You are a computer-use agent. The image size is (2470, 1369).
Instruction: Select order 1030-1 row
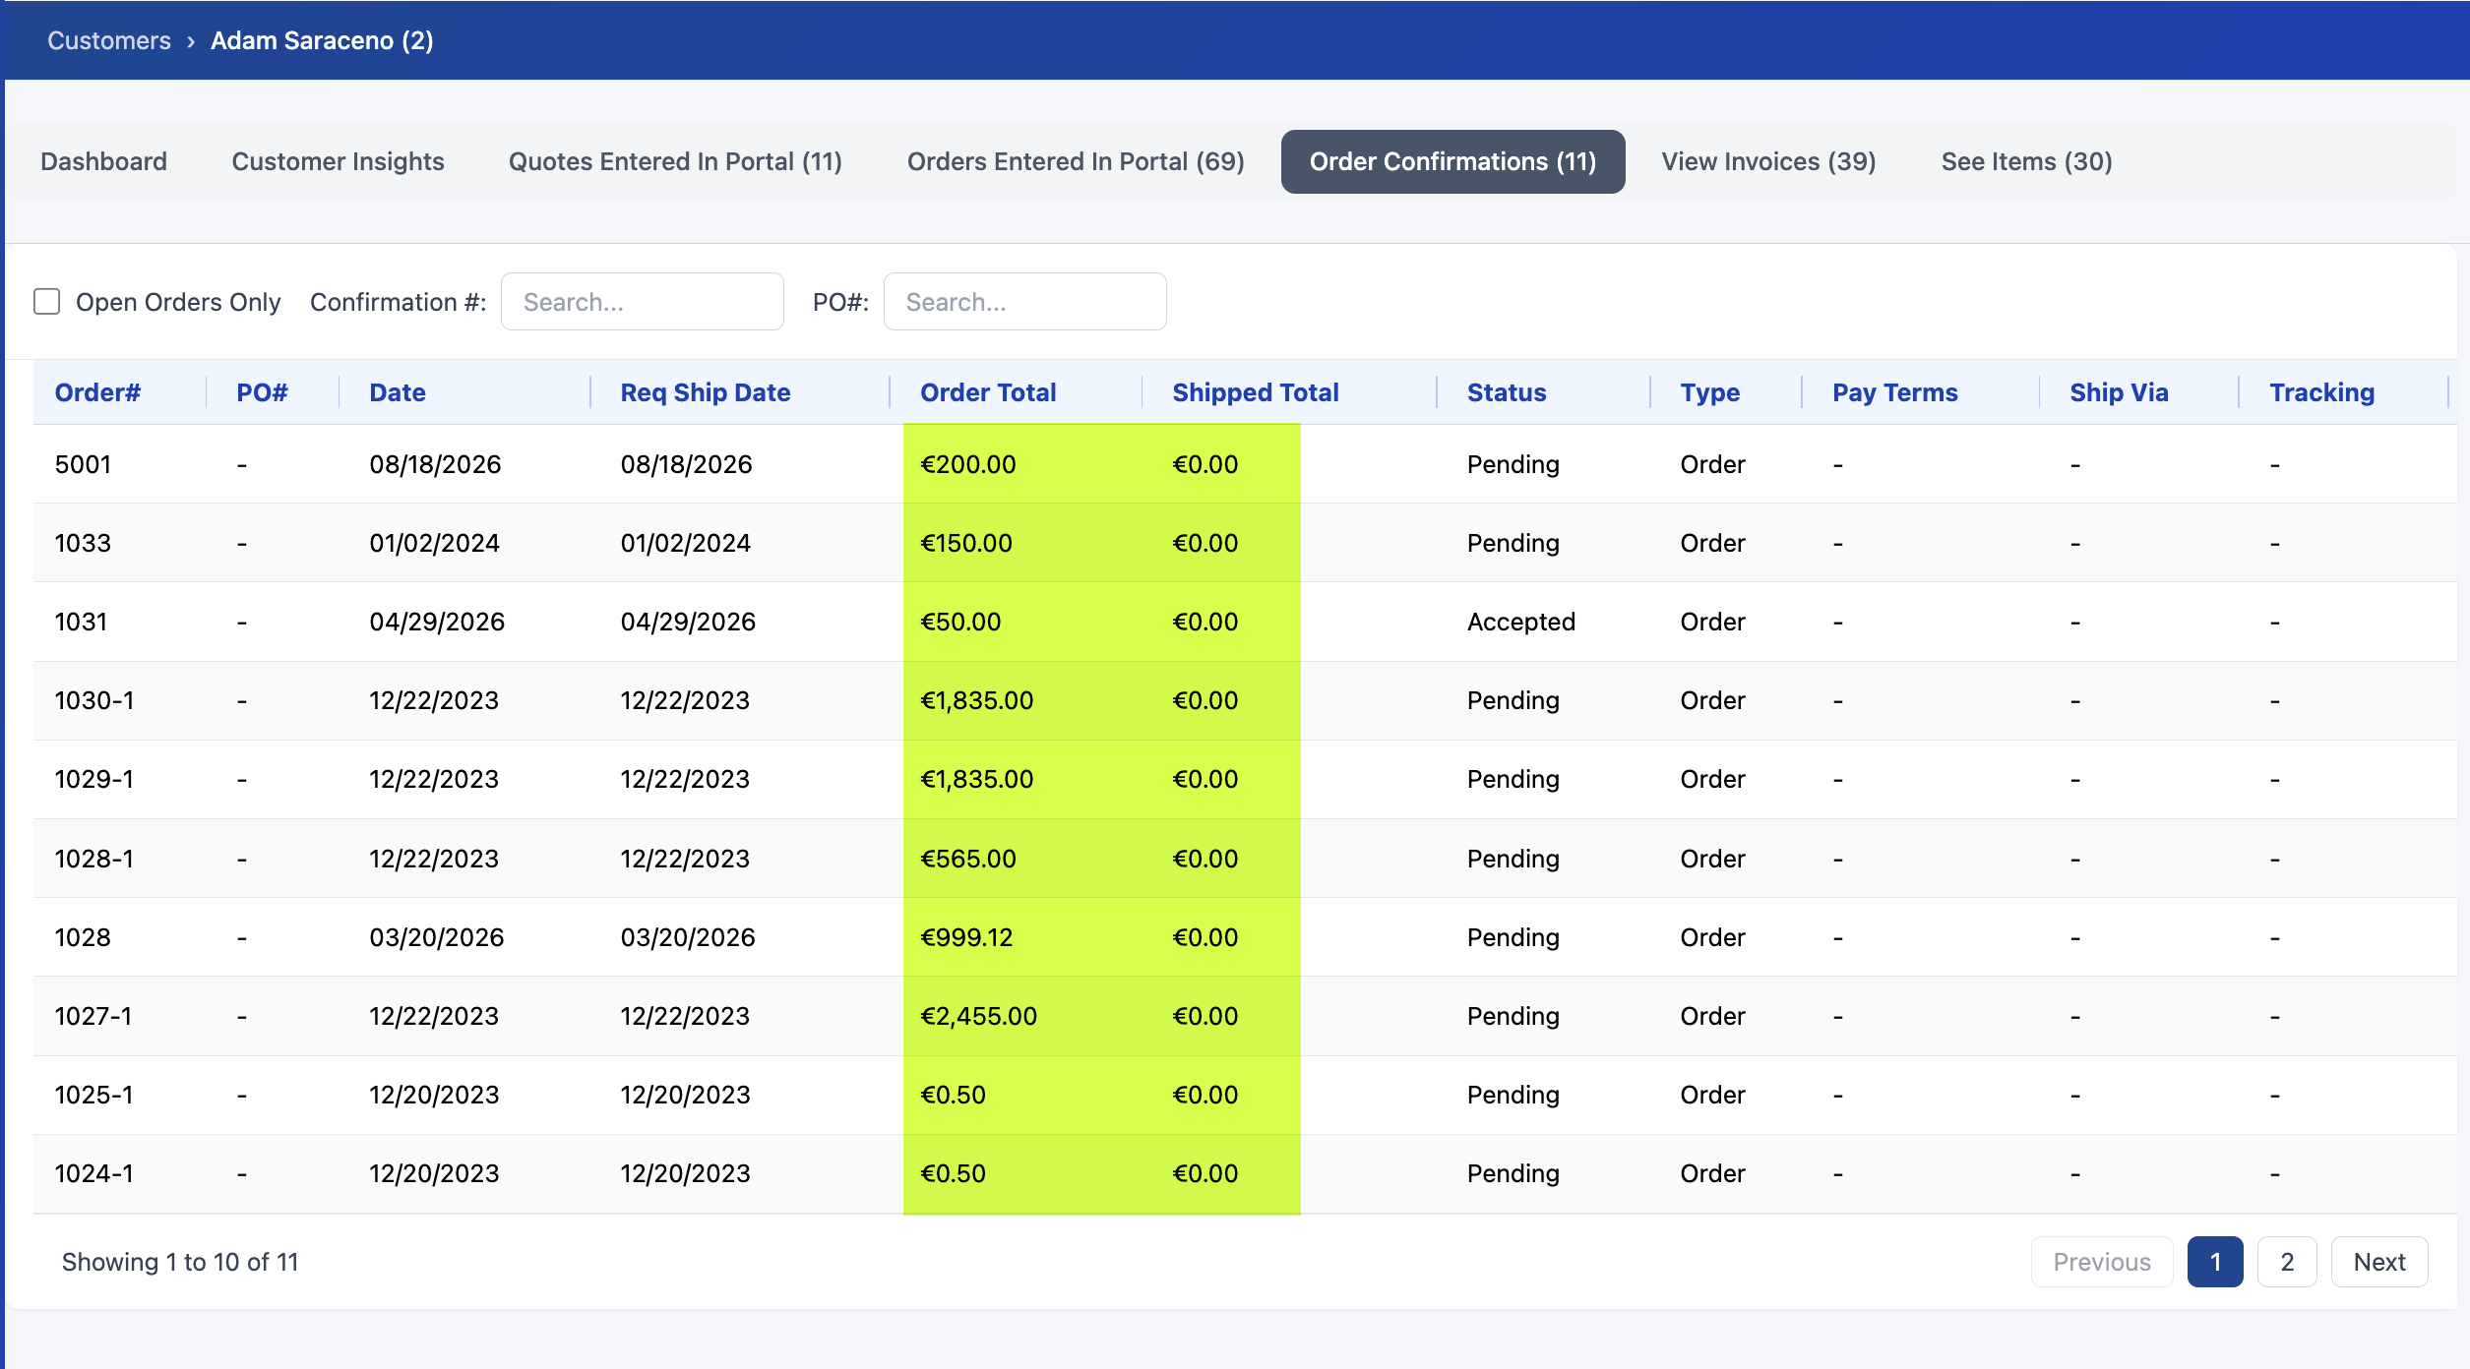[x=1245, y=700]
